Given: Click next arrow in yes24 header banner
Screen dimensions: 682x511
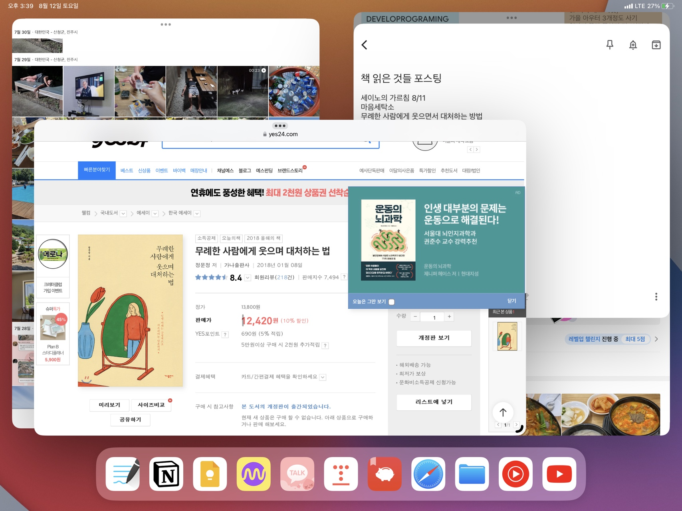Looking at the screenshot, I should click(x=477, y=149).
